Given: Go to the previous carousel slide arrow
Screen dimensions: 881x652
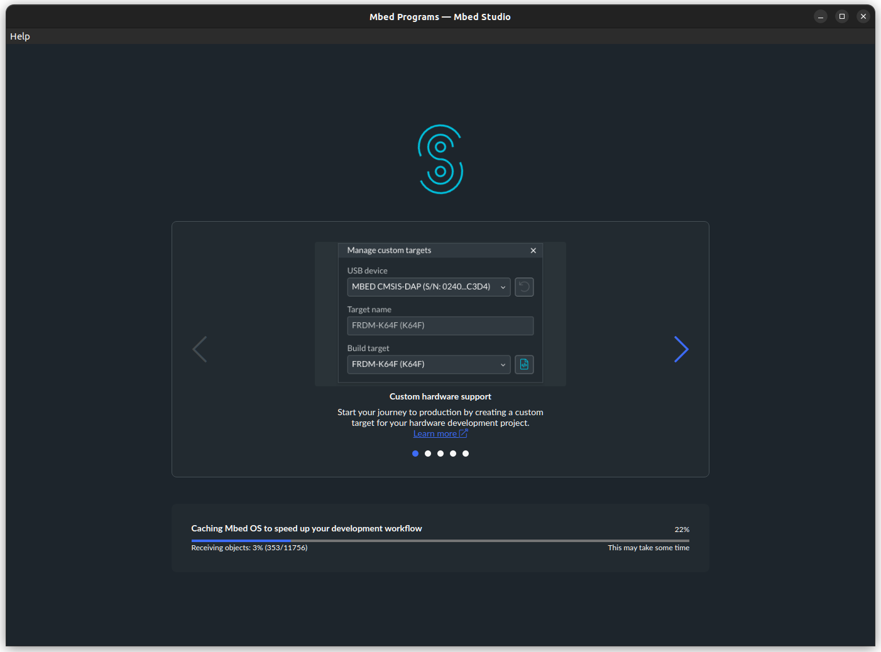Looking at the screenshot, I should [x=199, y=349].
